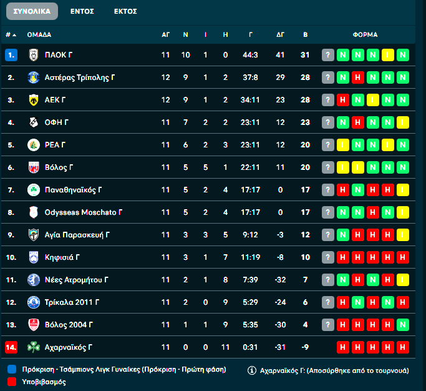Switch to the ΕΚΤΟΣ tab
426x391 pixels.
(125, 11)
